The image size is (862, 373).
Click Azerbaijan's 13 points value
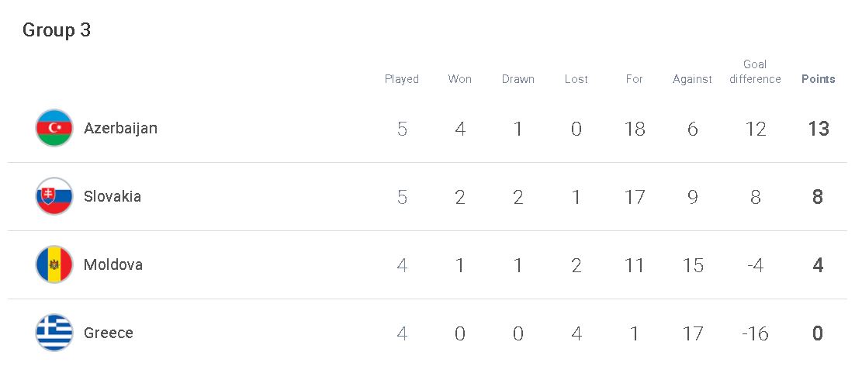(x=818, y=129)
